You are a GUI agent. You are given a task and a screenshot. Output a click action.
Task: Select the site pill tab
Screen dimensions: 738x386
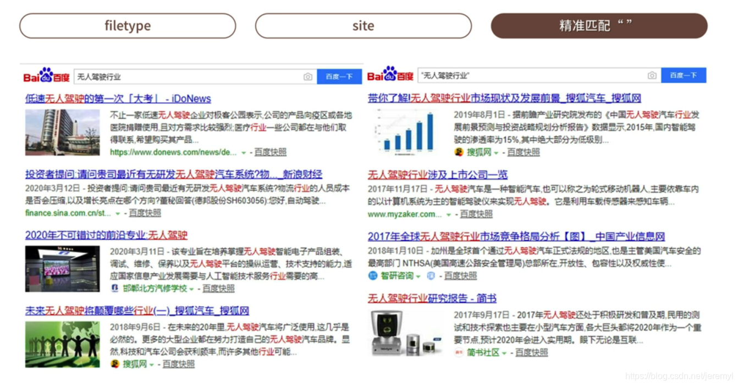363,26
